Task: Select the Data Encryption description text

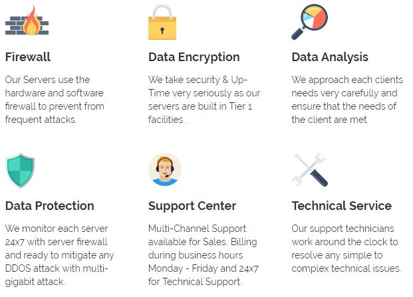Action: pyautogui.click(x=204, y=100)
